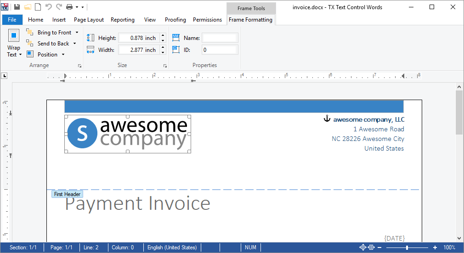The image size is (464, 253).
Task: Launch the Arrange dialog expander
Action: pyautogui.click(x=79, y=66)
